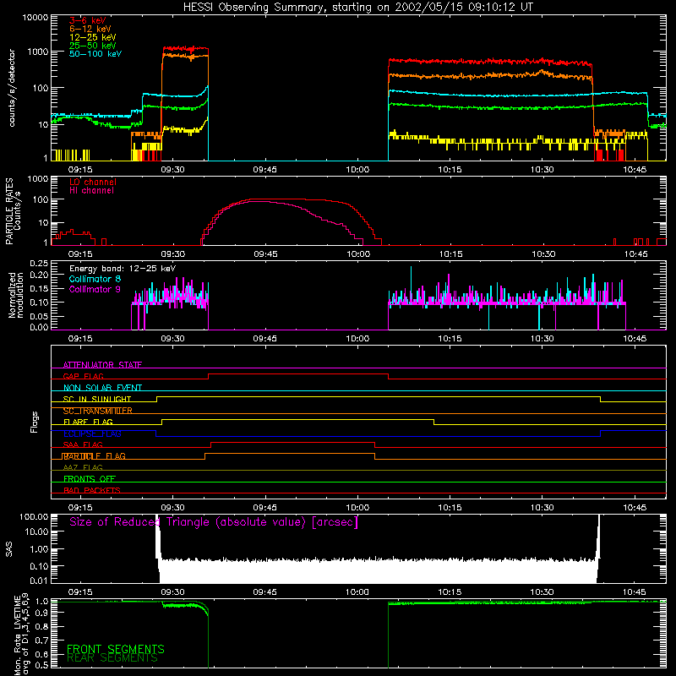Select the magenta 'Collimator 9' legend label

95,289
